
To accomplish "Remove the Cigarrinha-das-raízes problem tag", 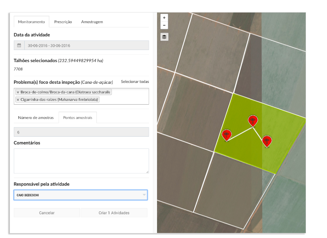I will pyautogui.click(x=18, y=100).
